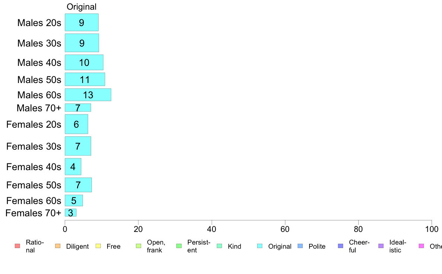Click the yellow Free legend swatch
Image resolution: width=442 pixels, height=274 pixels.
coord(98,246)
